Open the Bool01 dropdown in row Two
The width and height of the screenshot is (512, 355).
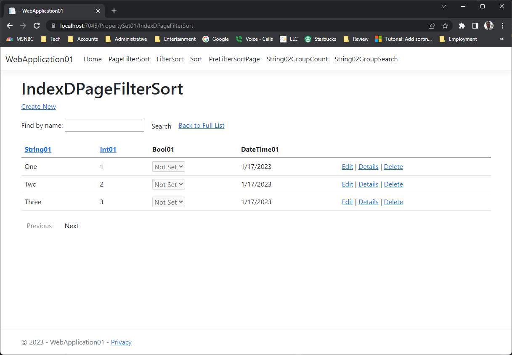coord(169,184)
